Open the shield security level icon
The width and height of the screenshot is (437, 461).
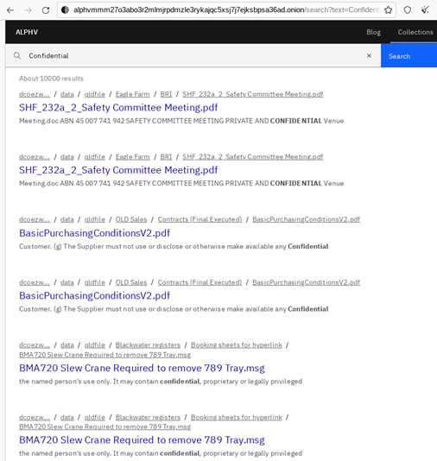[x=408, y=10]
